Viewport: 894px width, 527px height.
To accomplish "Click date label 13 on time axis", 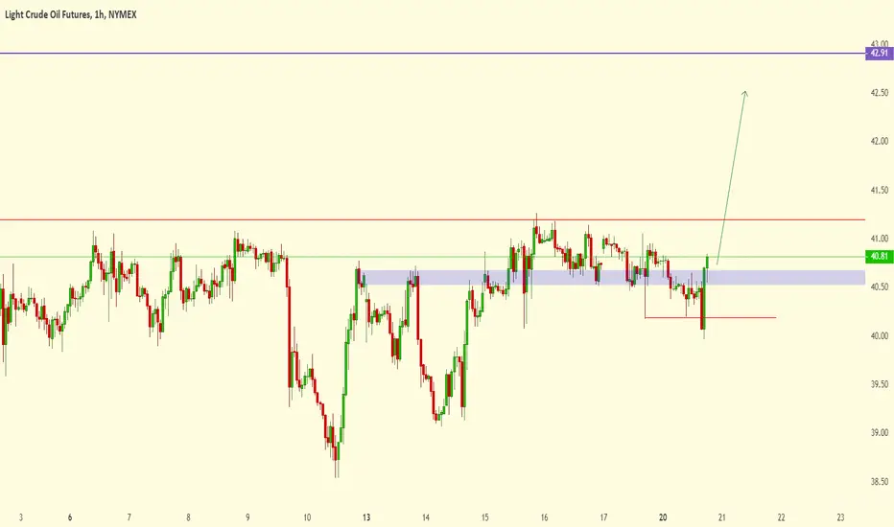I will (x=366, y=517).
